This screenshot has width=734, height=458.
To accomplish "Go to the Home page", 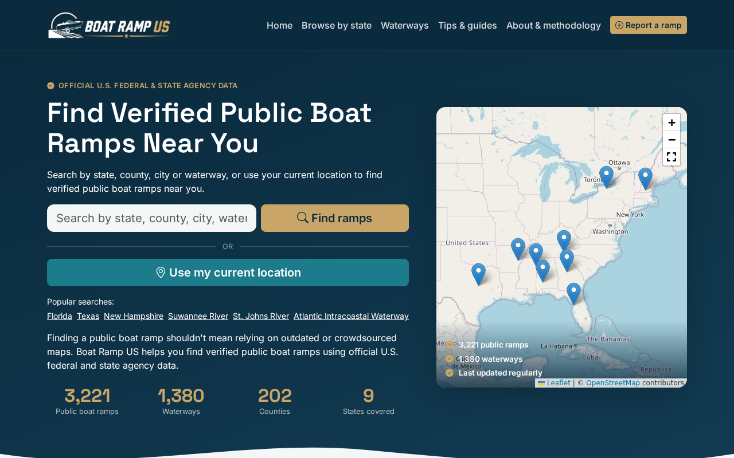I will coord(279,25).
